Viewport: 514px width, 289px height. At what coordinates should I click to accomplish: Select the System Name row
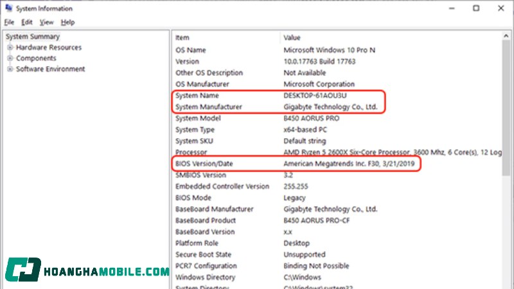pyautogui.click(x=337, y=96)
